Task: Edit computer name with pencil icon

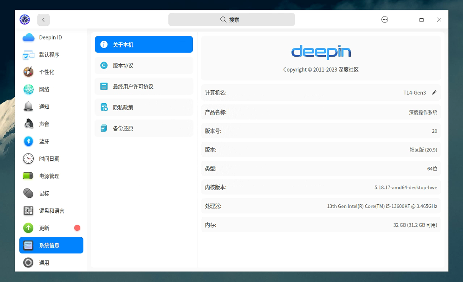Action: pos(434,93)
